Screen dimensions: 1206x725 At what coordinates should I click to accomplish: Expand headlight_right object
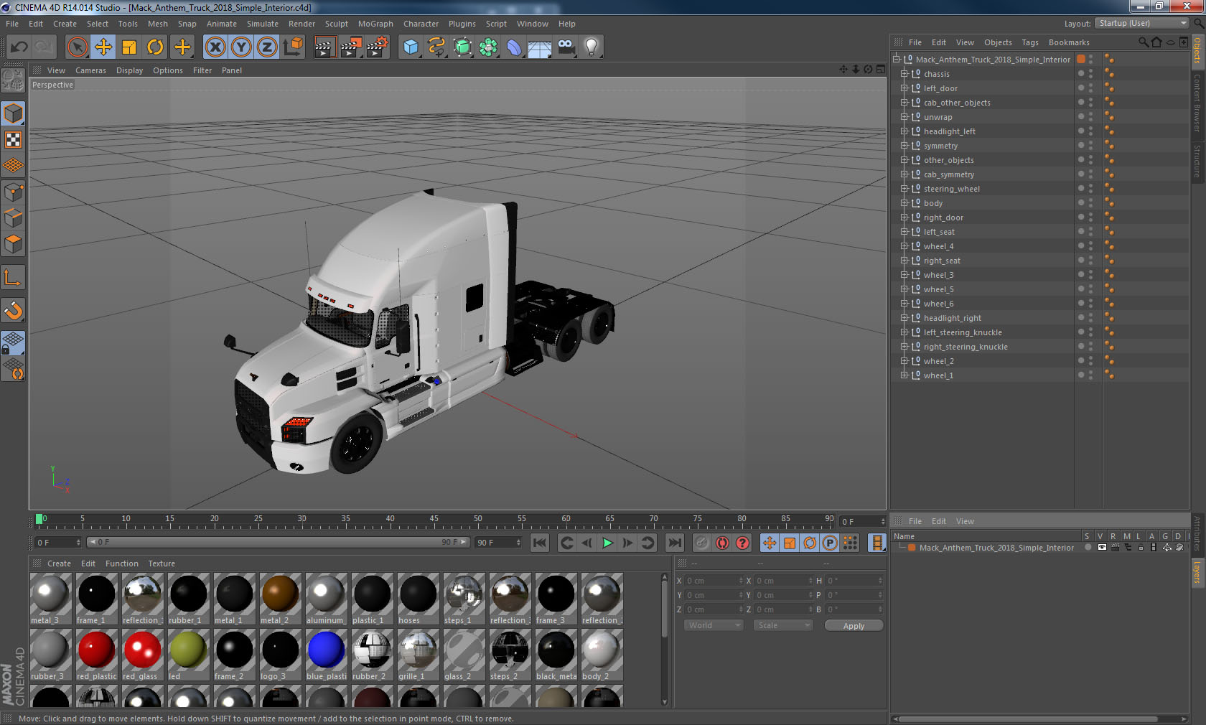click(904, 318)
